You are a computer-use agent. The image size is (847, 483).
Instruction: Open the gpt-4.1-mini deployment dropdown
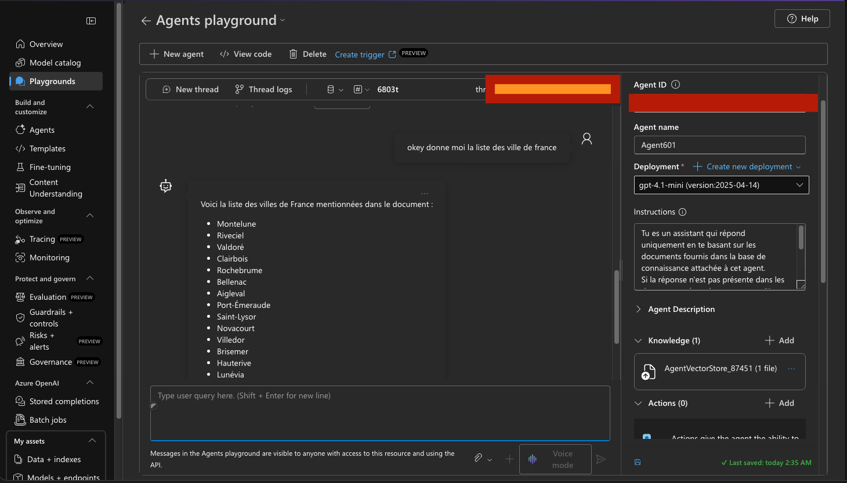[721, 184]
